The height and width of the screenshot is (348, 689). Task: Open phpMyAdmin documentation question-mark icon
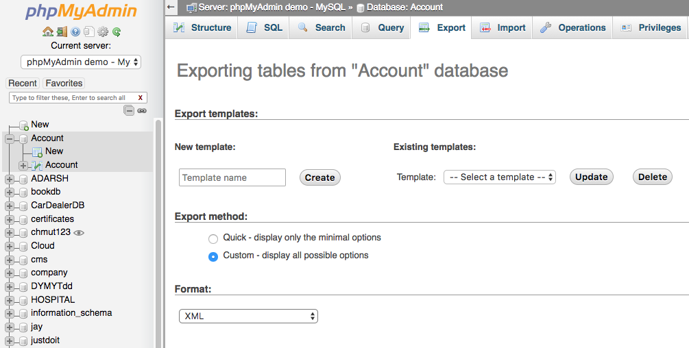coord(75,32)
